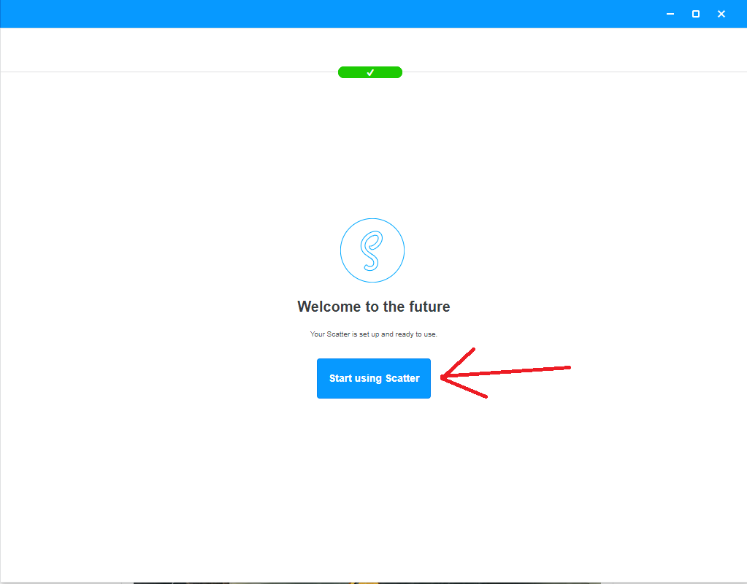Click the green completed progress indicator
The width and height of the screenshot is (747, 584).
point(370,72)
